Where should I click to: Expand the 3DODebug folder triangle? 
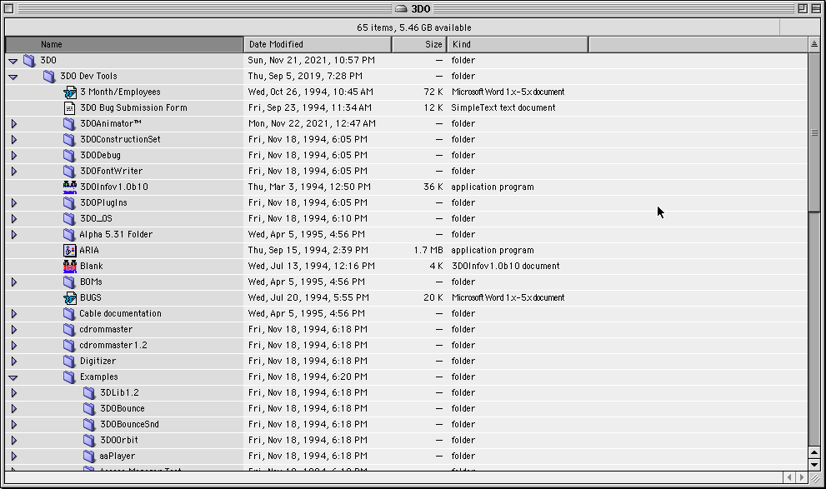(x=13, y=155)
